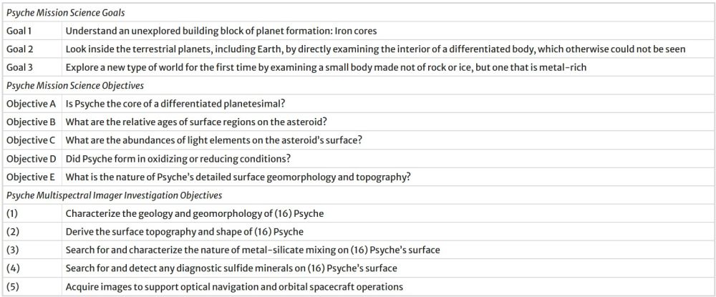Select the "Objective B" label cell
Screen dimensions: 716x297
[31, 122]
